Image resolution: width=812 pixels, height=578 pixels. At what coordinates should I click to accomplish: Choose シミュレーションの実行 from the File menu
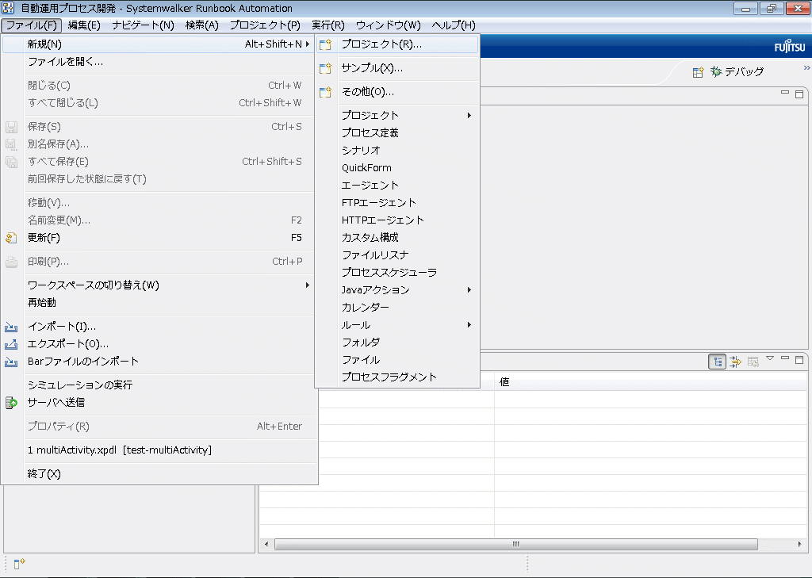(x=159, y=385)
